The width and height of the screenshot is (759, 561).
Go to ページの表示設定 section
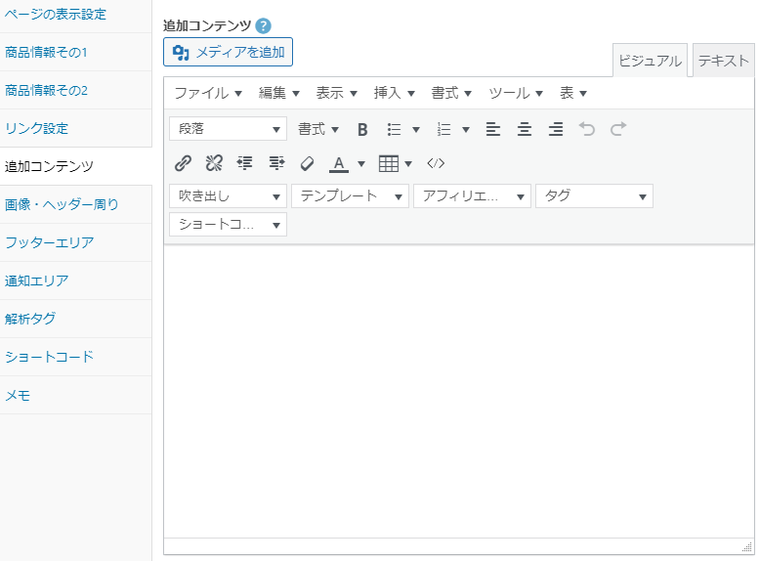(75, 15)
